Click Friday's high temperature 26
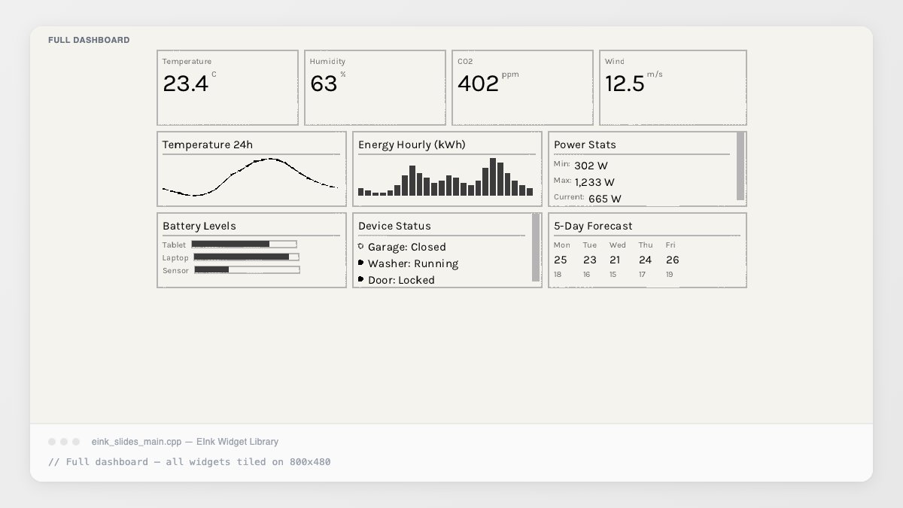 [x=673, y=260]
